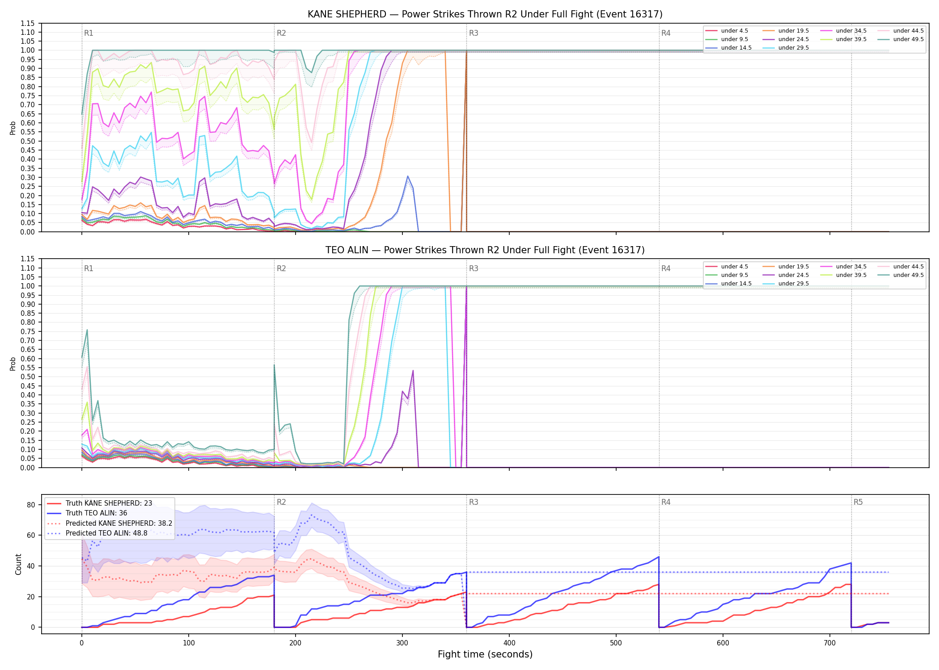Select 'under 24.5' legend entry in Kane Shepherd chart
Viewport: 939px width, 670px height.
(786, 39)
